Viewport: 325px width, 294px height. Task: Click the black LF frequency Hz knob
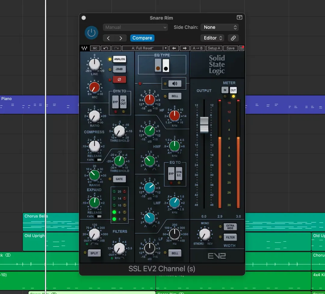pos(175,234)
